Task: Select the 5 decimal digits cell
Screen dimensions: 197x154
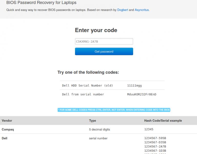Action: [99, 129]
